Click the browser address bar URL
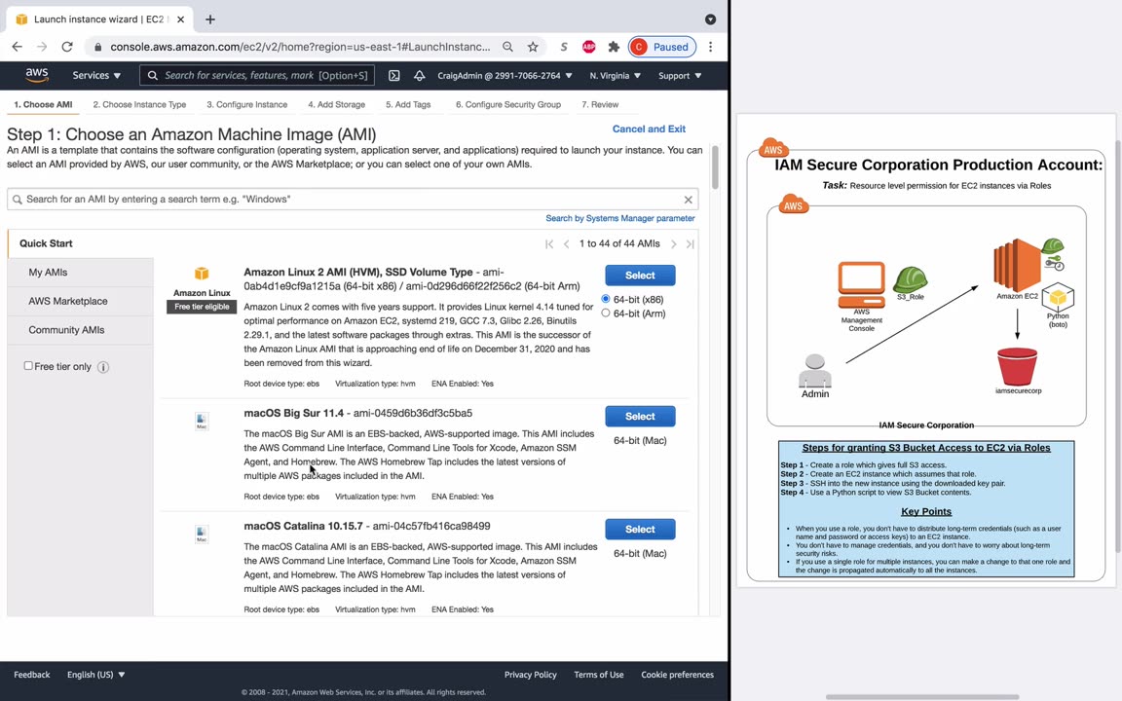The height and width of the screenshot is (701, 1122). tap(301, 47)
